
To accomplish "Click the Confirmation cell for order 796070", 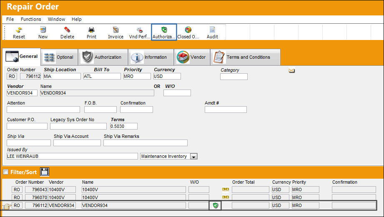I will pos(354,197).
